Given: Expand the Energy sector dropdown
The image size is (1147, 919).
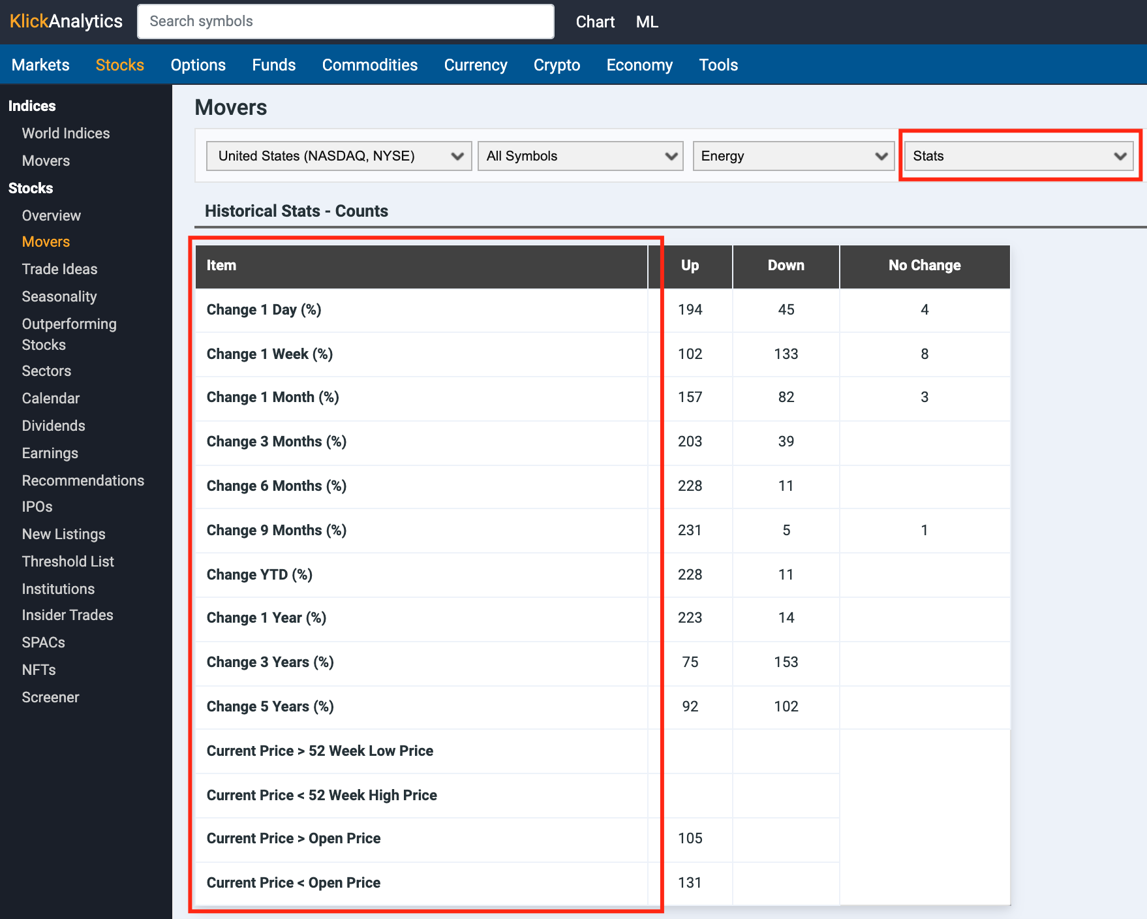Looking at the screenshot, I should [793, 156].
